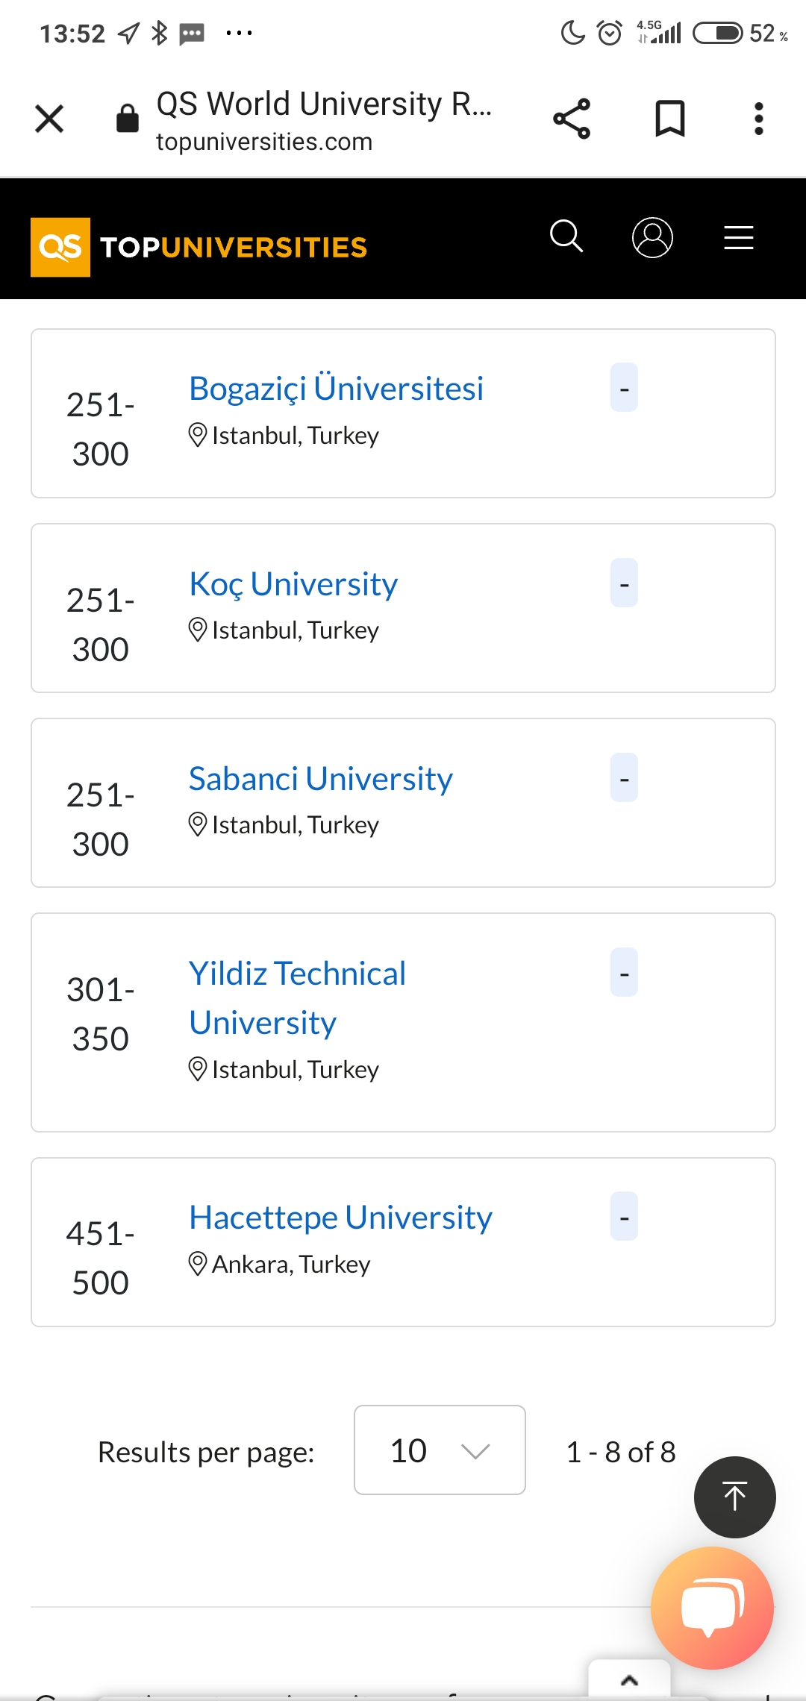Viewport: 806px width, 1701px height.
Task: Bookmark the page with bookmark icon
Action: click(x=669, y=119)
